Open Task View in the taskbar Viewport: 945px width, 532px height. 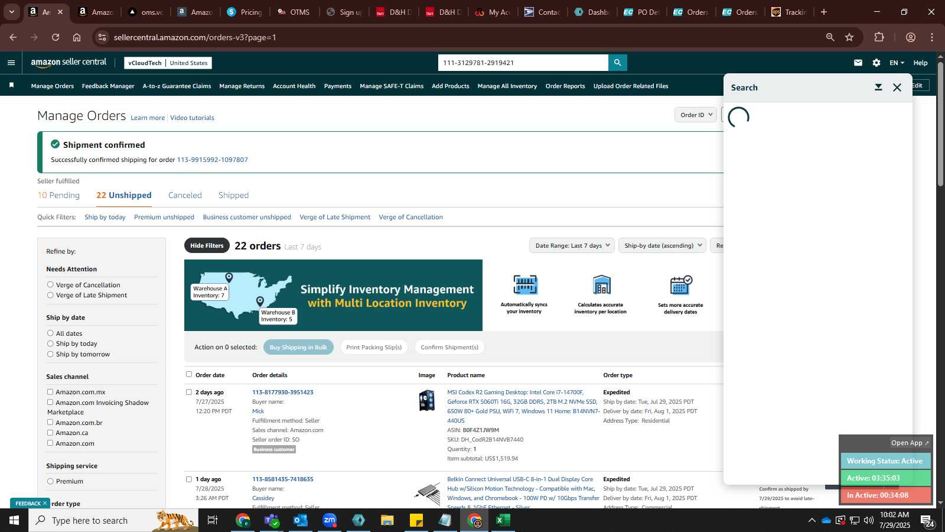pyautogui.click(x=213, y=520)
